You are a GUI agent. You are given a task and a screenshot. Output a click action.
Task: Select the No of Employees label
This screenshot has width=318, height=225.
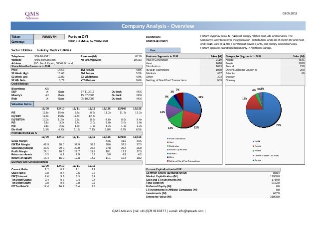coord(91,60)
